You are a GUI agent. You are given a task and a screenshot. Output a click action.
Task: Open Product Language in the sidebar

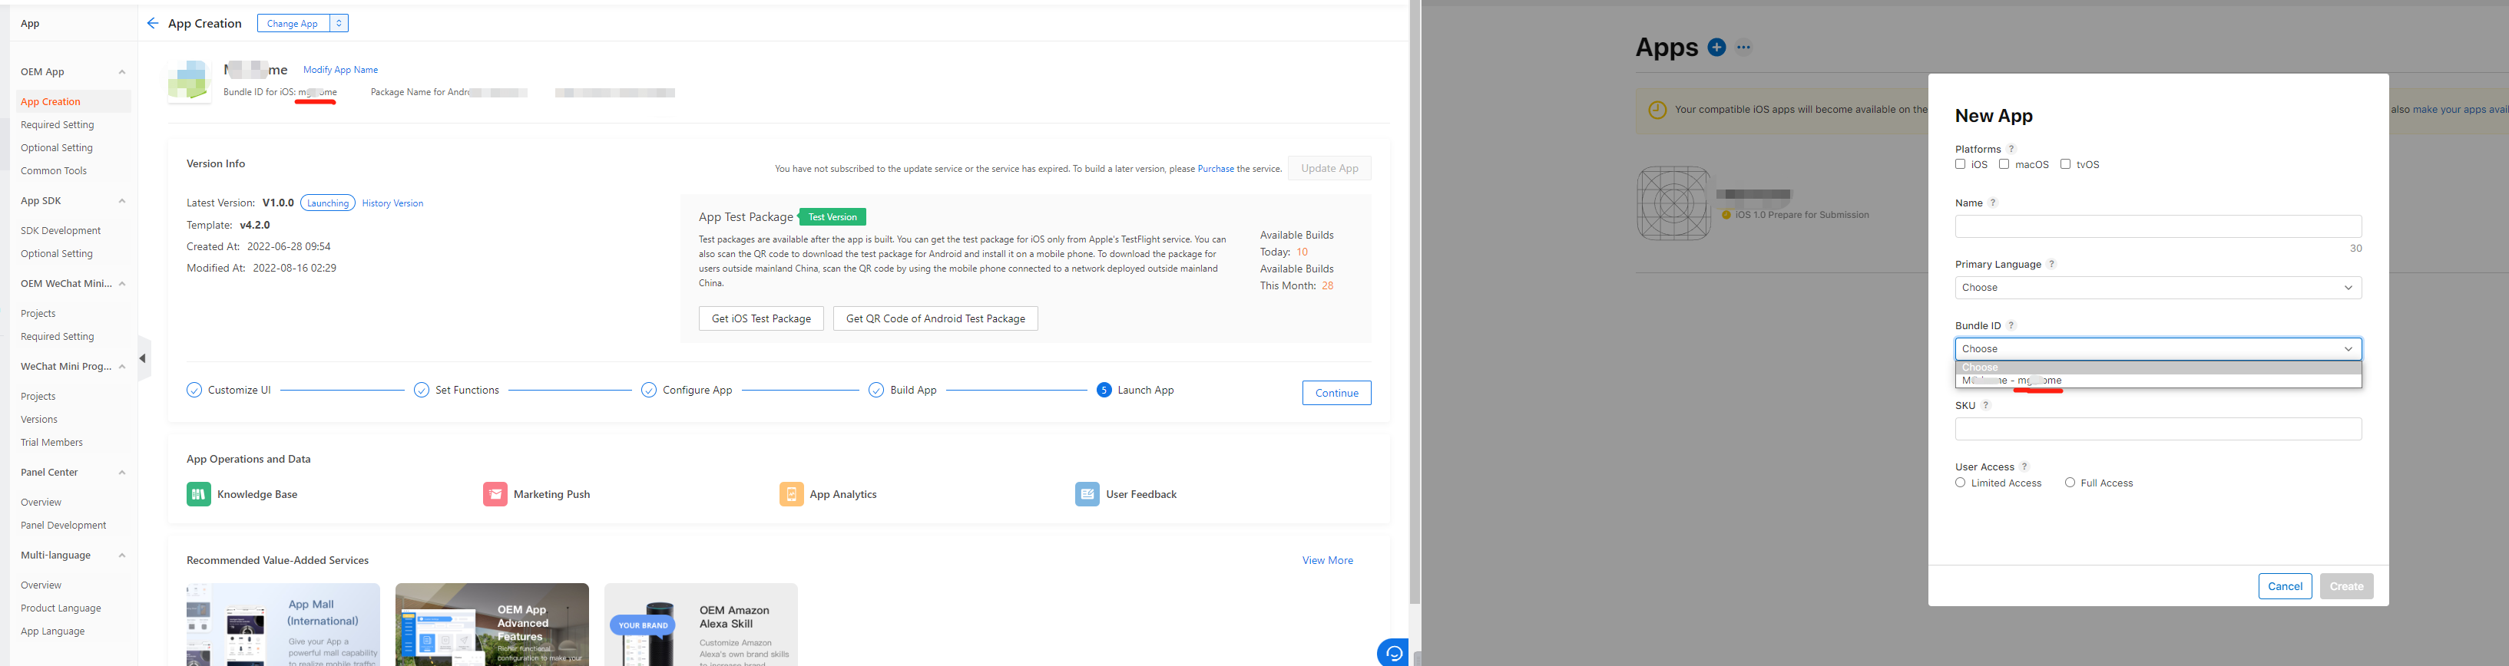(61, 608)
